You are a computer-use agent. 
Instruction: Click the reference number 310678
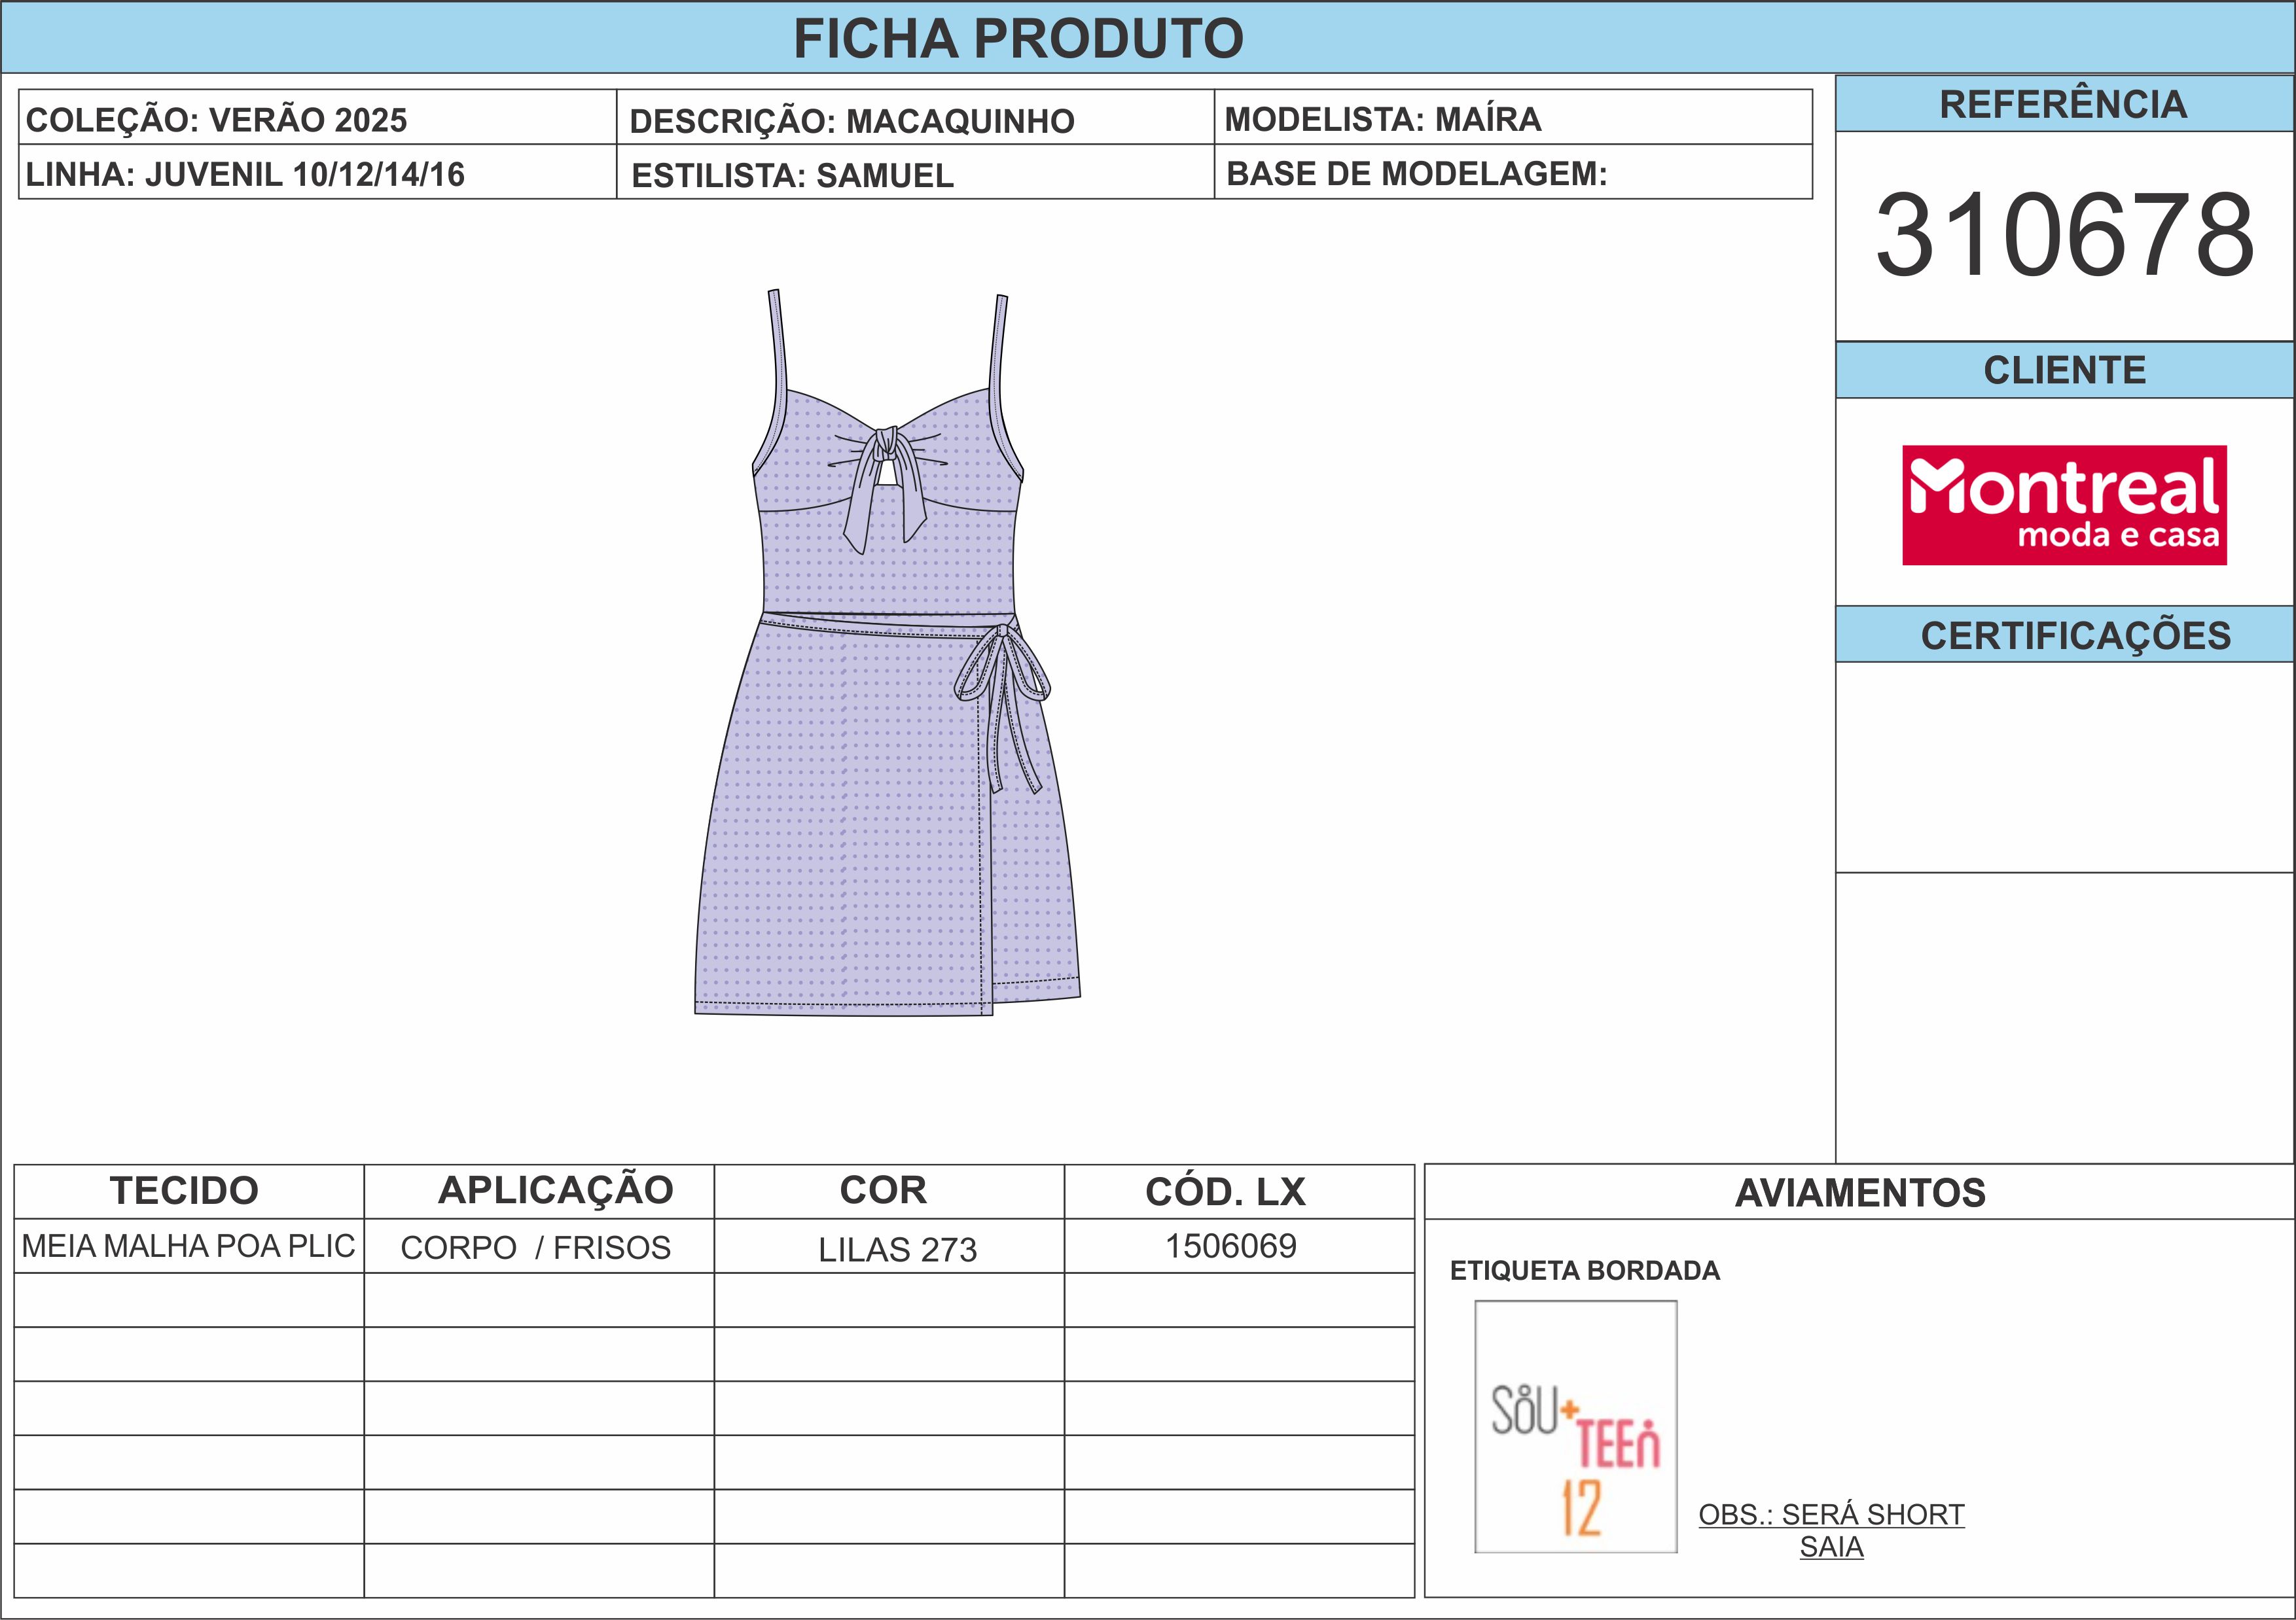tap(2064, 236)
